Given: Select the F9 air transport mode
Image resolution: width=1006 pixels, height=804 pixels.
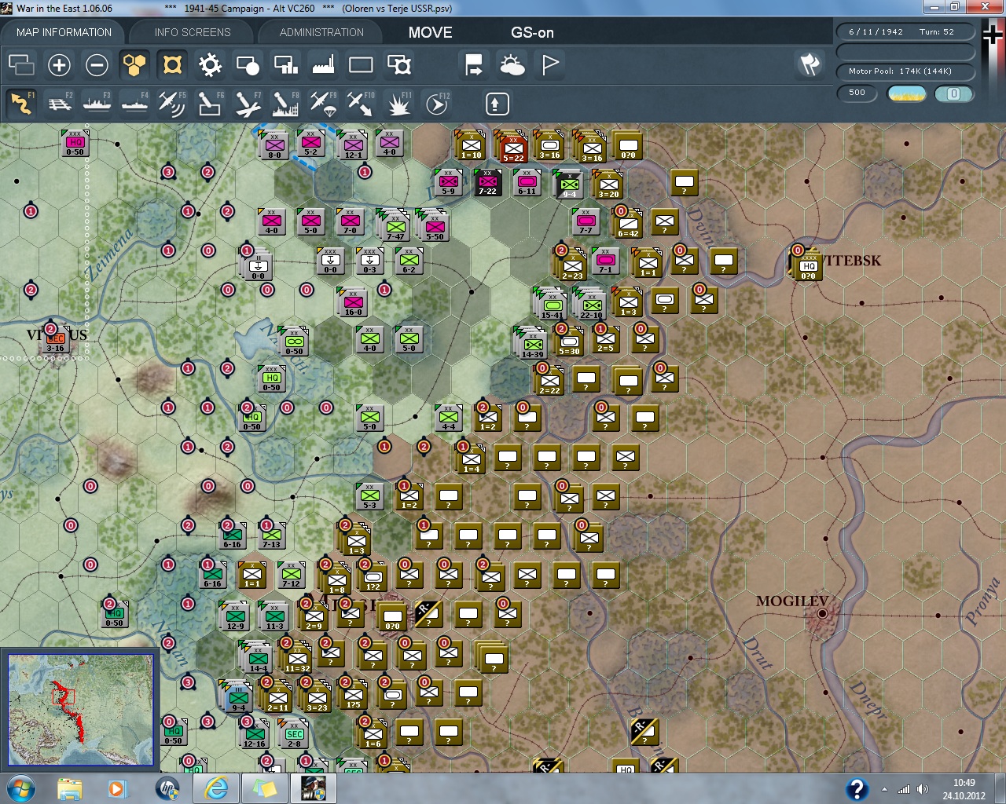Looking at the screenshot, I should [323, 104].
